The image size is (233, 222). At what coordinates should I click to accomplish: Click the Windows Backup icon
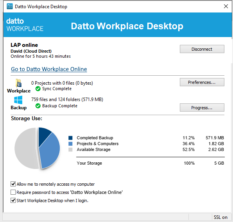tap(18, 100)
